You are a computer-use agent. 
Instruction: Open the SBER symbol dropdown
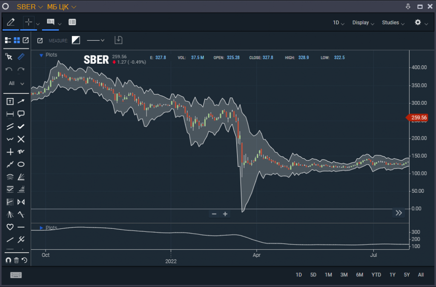pos(30,7)
